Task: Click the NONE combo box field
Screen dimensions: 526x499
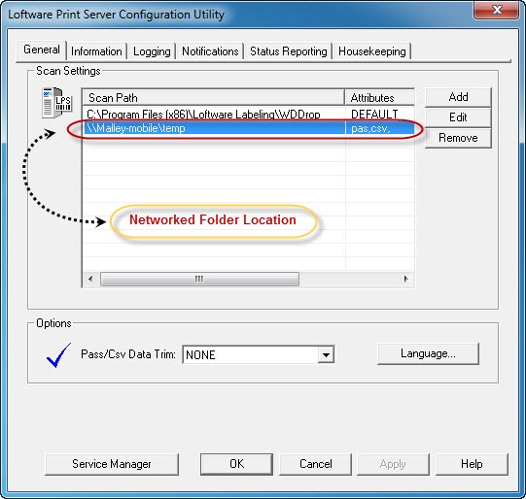Action: 259,354
